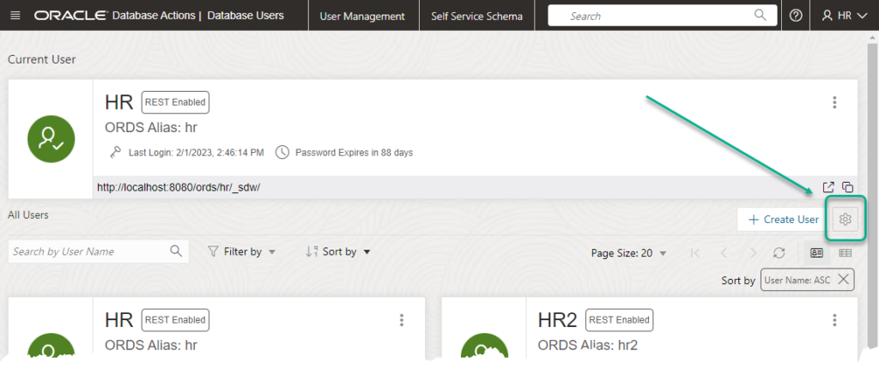The width and height of the screenshot is (879, 369).
Task: Open kebab menu on Current User HR card
Action: [x=834, y=102]
